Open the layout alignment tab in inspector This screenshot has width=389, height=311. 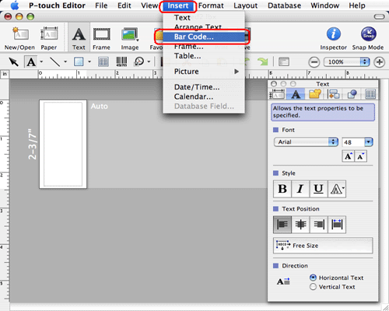pyautogui.click(x=333, y=94)
